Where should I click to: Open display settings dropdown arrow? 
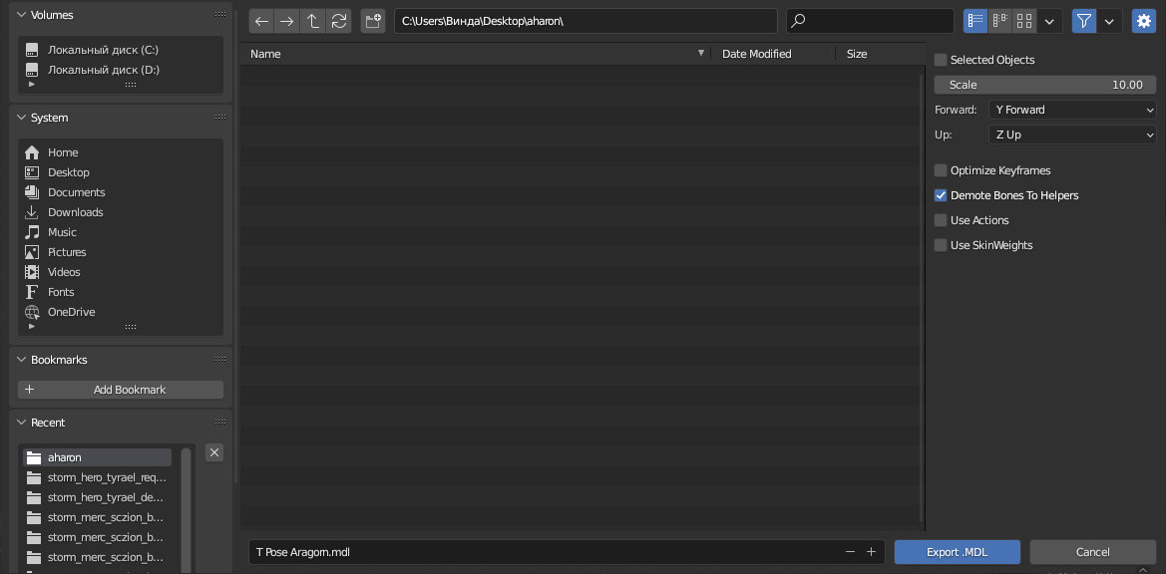[x=1049, y=21]
